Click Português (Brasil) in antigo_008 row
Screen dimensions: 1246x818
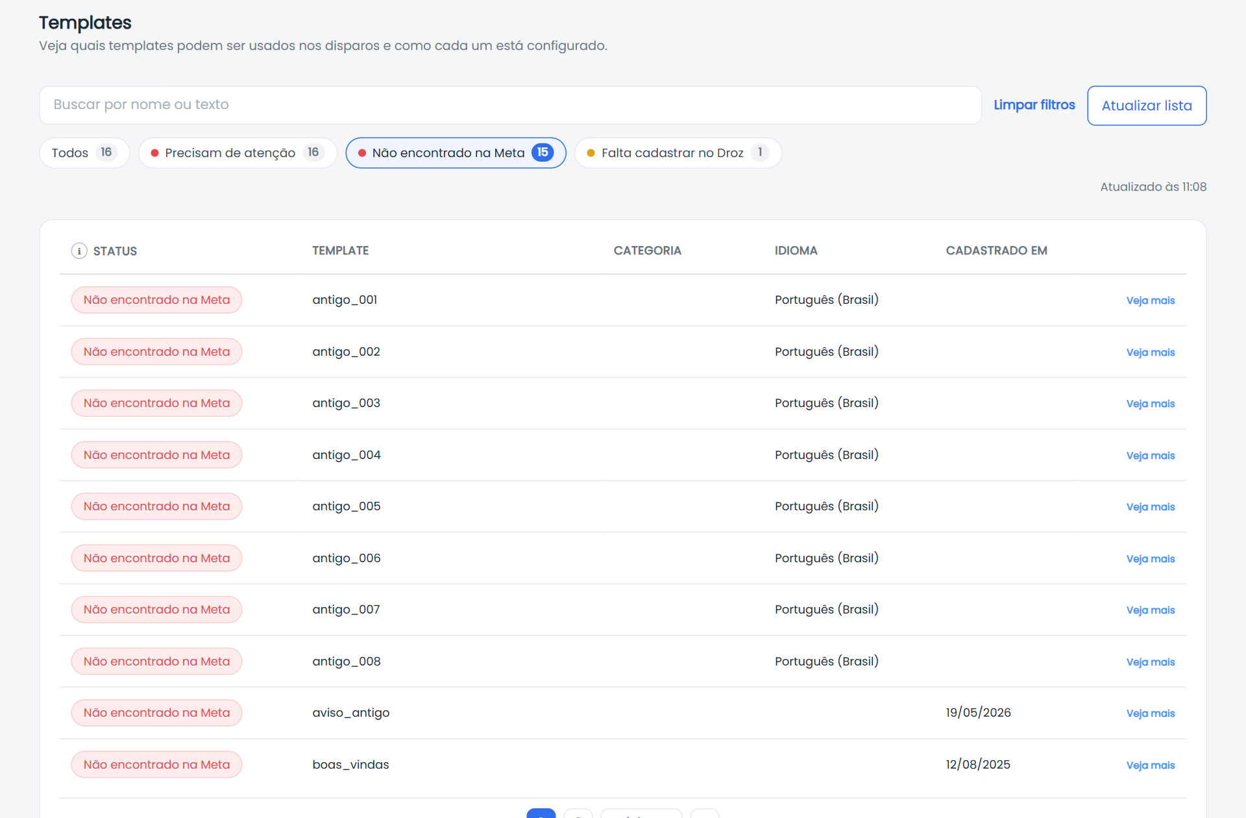(x=827, y=662)
